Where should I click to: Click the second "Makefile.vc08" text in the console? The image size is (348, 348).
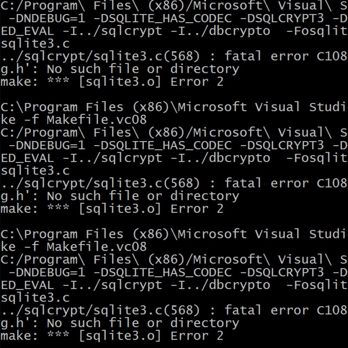96,247
